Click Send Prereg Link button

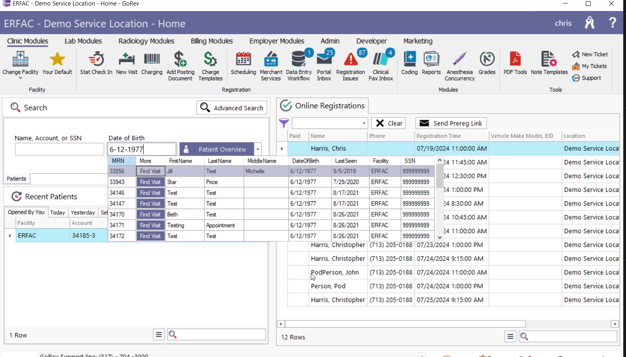pyautogui.click(x=451, y=123)
